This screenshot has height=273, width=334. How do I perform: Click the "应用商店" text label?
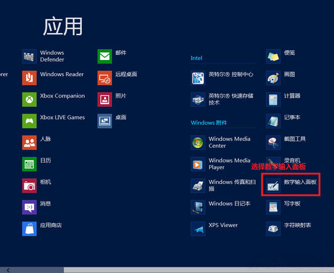tap(51, 225)
